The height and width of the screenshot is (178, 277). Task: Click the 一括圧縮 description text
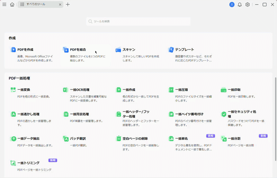tap(193, 99)
